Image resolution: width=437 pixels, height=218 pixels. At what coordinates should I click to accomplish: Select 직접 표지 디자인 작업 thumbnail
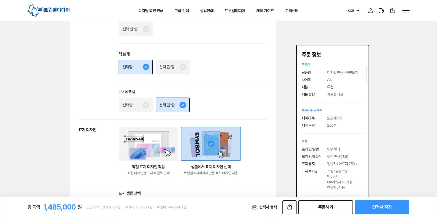(148, 144)
